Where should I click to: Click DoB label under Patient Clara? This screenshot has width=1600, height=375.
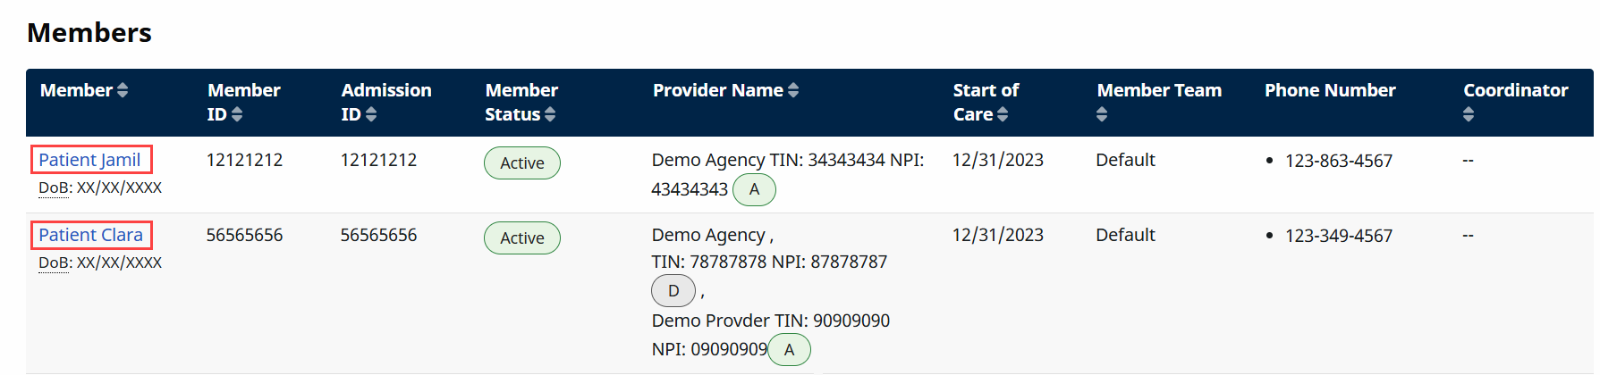click(54, 263)
